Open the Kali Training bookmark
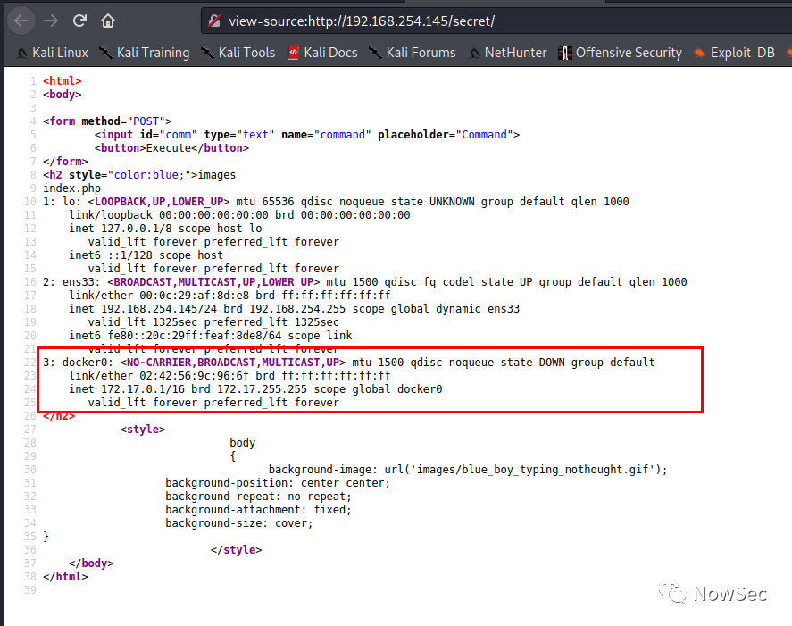 (x=151, y=53)
